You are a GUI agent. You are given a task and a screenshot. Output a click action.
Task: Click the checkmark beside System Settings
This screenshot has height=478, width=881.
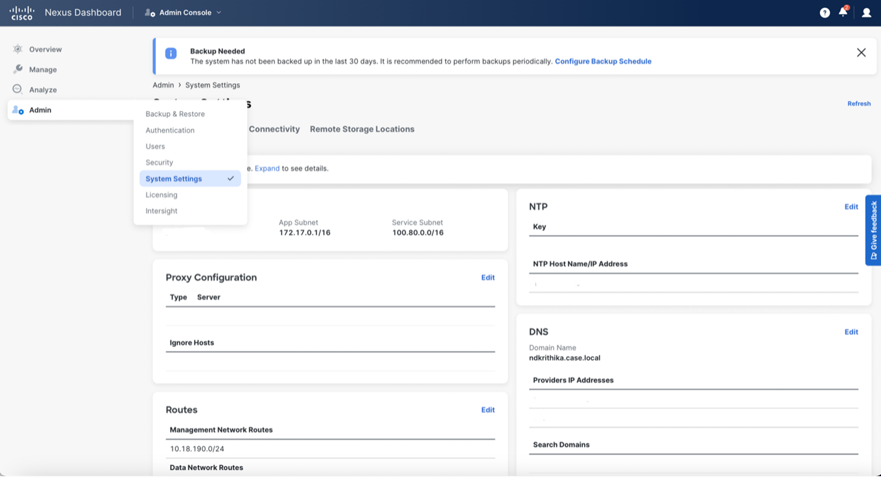(x=230, y=179)
